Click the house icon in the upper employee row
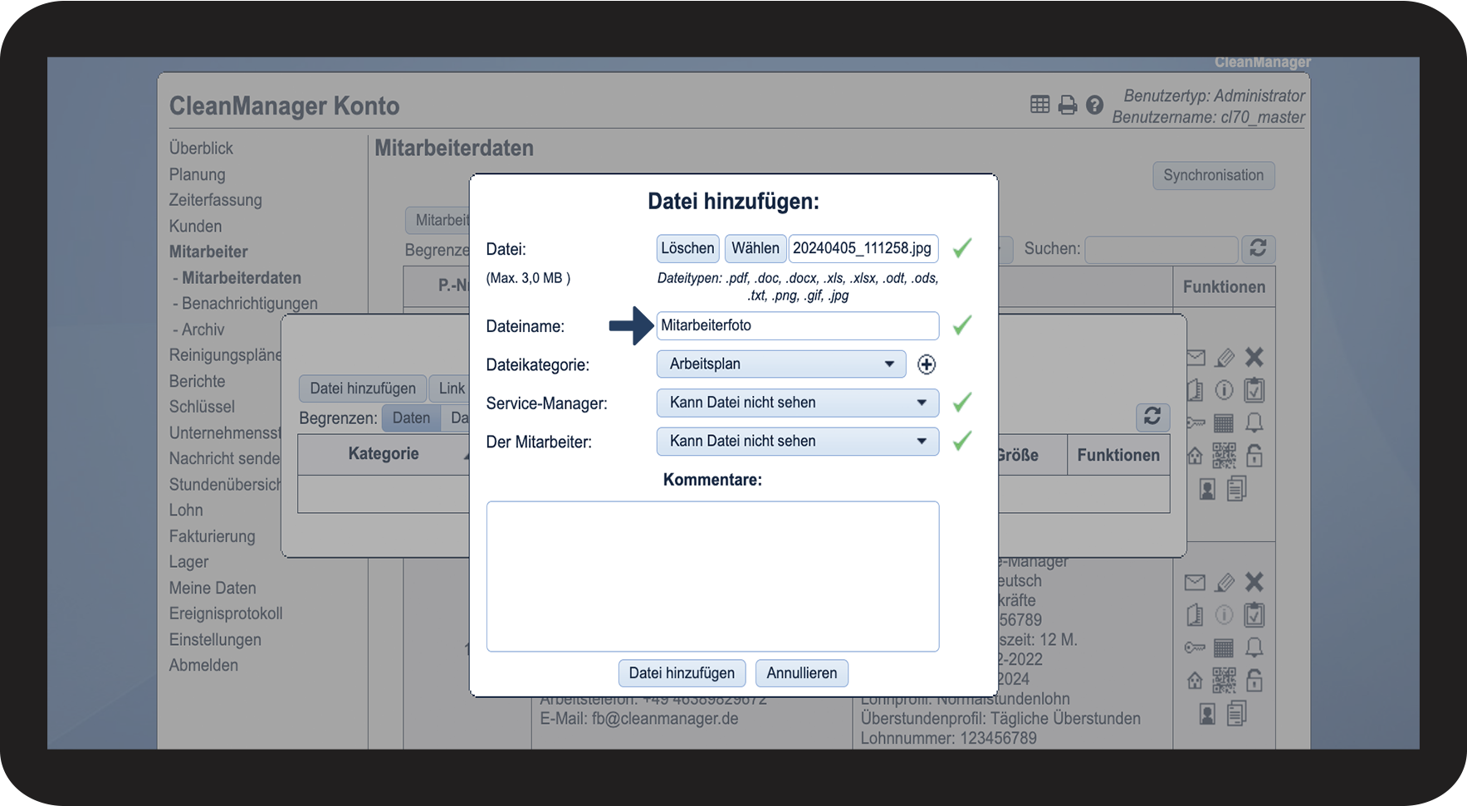Screen dimensions: 1467x806 1196,456
